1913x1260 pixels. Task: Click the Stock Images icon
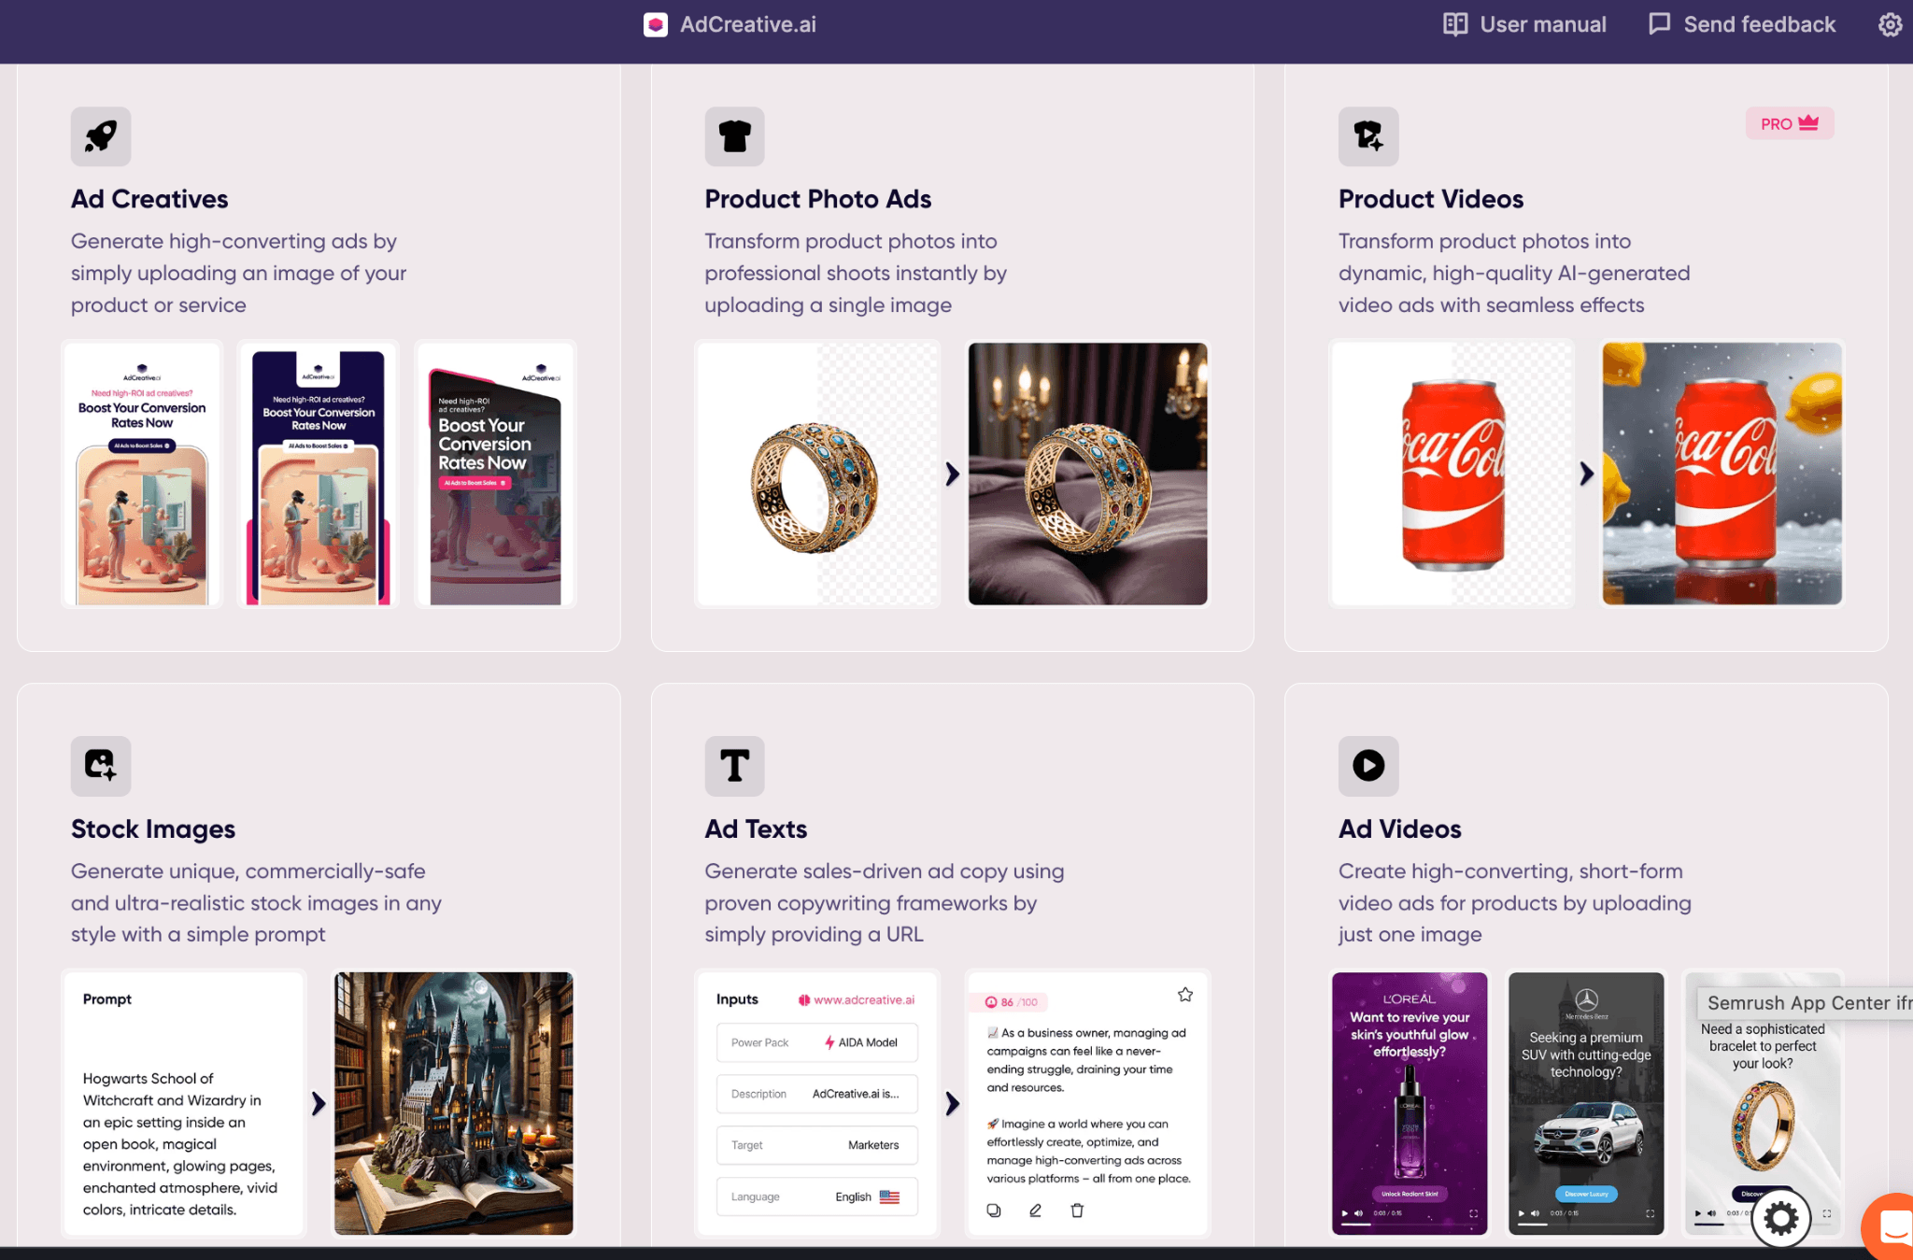click(101, 766)
